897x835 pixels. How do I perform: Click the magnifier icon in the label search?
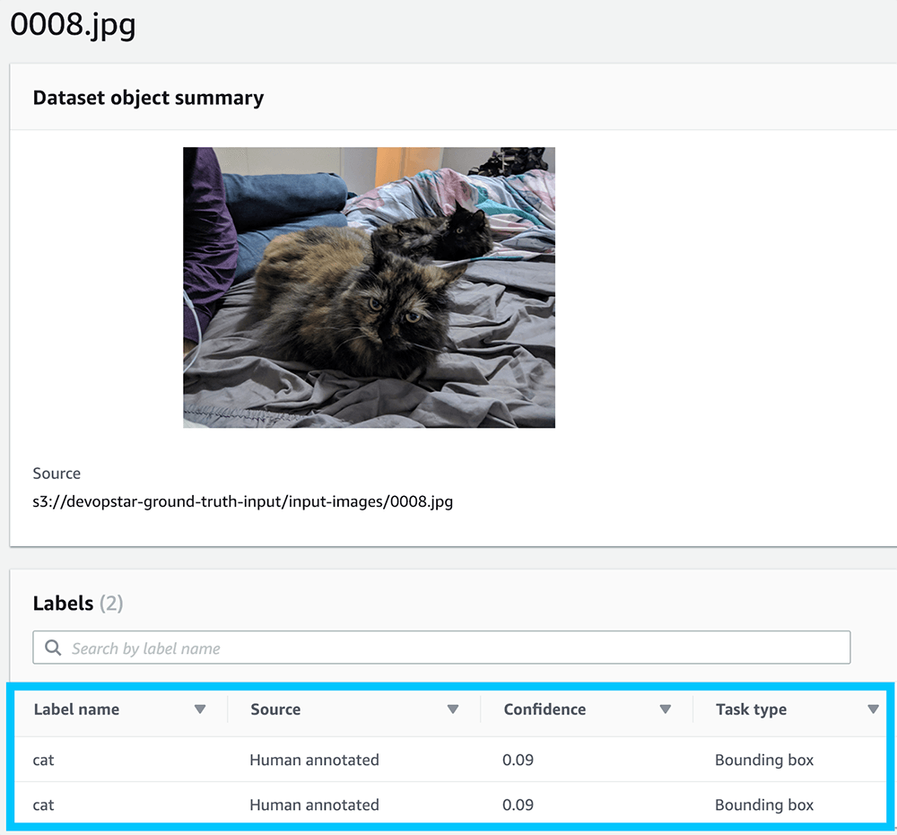(53, 648)
